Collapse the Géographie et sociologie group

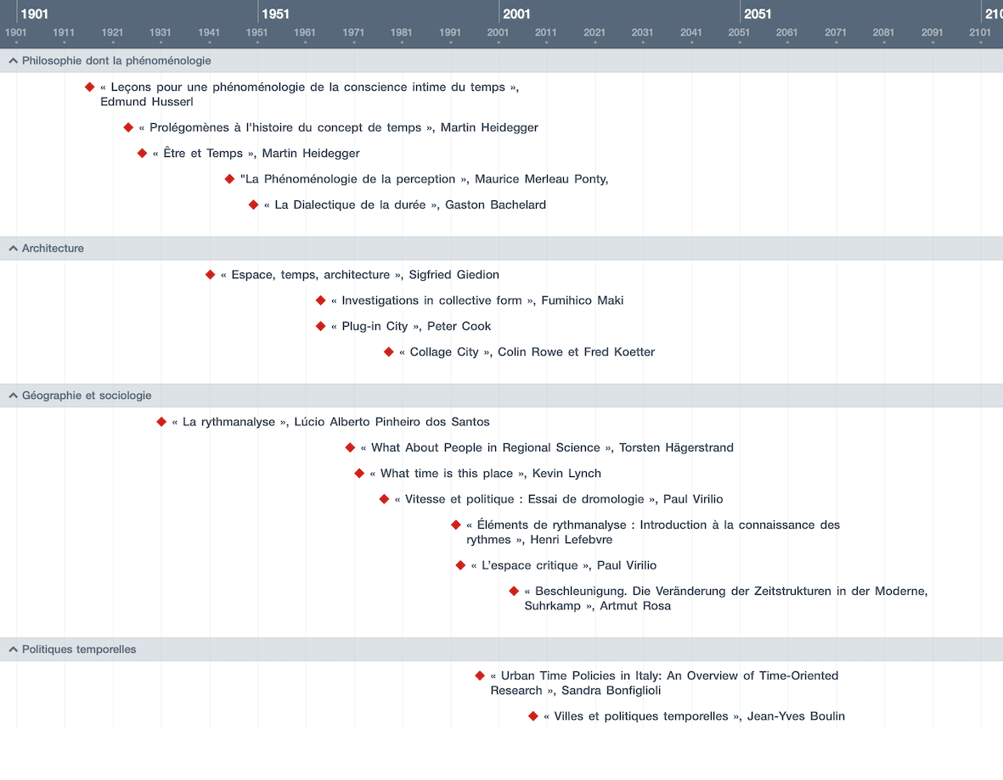coord(13,396)
